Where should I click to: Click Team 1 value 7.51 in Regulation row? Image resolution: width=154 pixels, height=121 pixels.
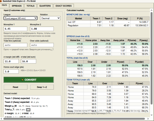[99, 25]
